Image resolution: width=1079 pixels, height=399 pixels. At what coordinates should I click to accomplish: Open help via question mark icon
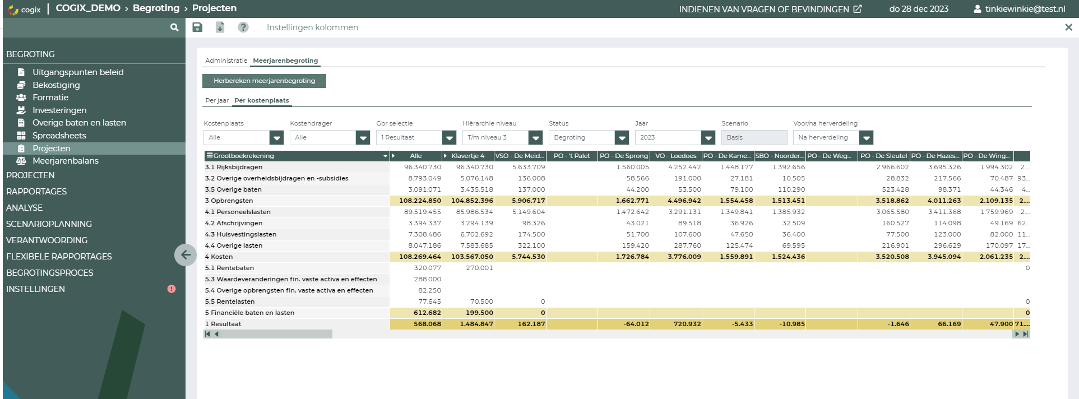[x=243, y=27]
